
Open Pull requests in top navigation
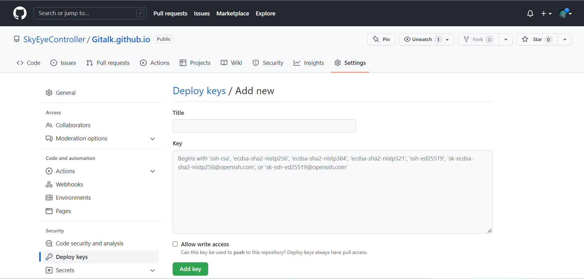(x=170, y=13)
